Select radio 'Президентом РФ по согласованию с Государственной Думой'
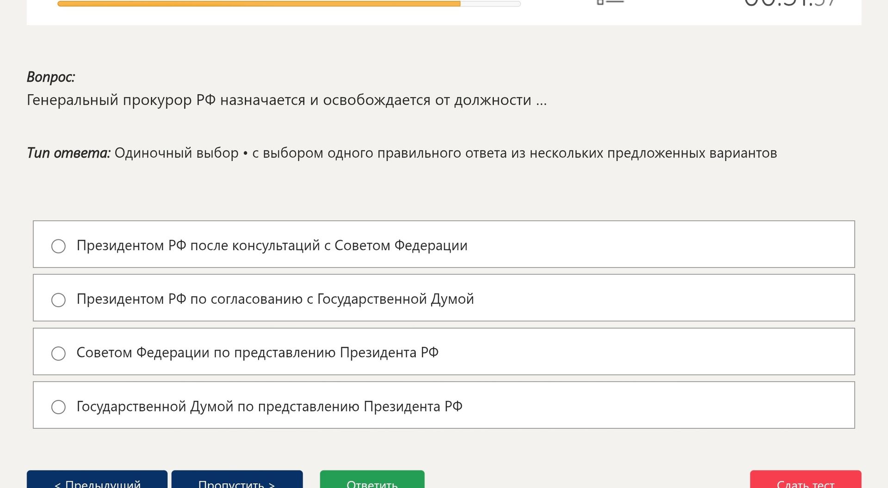This screenshot has width=888, height=488. 58,300
